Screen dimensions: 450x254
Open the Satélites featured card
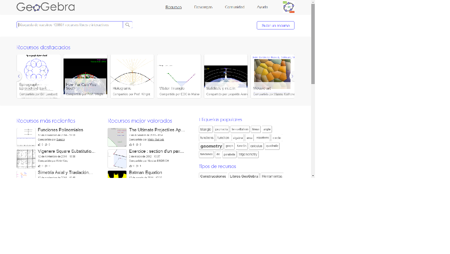(x=226, y=76)
